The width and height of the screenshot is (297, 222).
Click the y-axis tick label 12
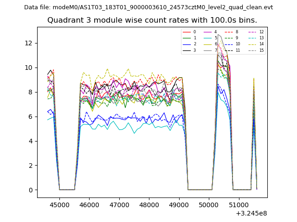click(29, 43)
